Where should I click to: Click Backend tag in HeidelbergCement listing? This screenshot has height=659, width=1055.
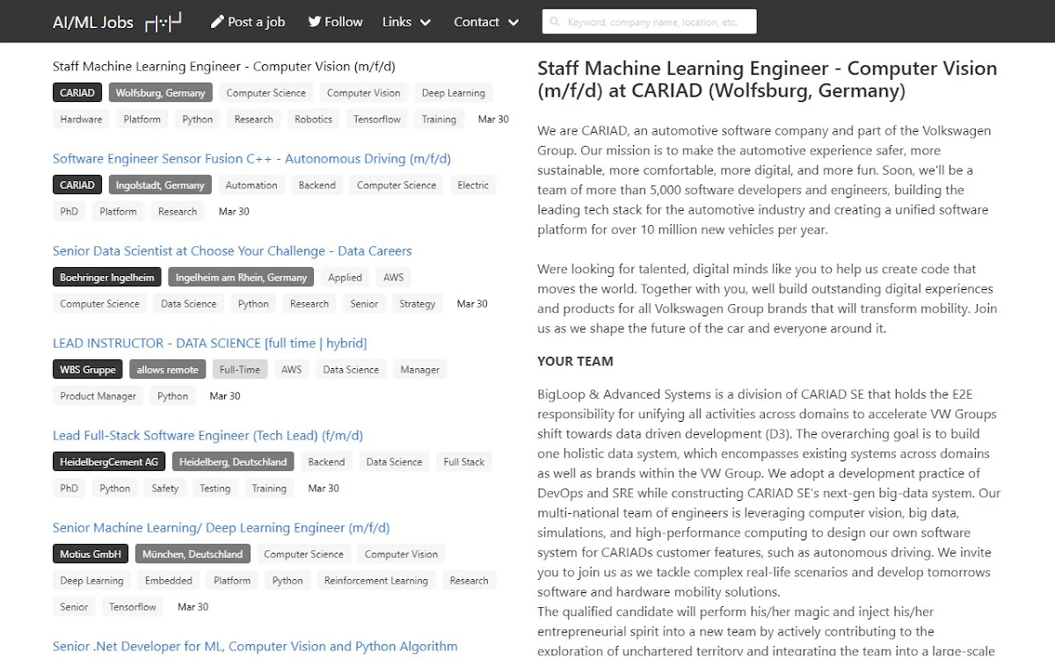point(326,462)
